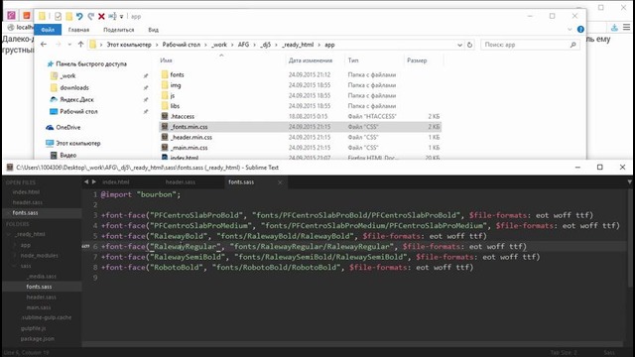635x357 pixels.
Task: Open the Главная ribbon tab
Action: coord(78,30)
